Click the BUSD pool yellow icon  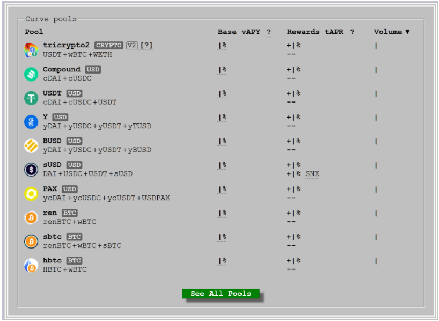31,145
